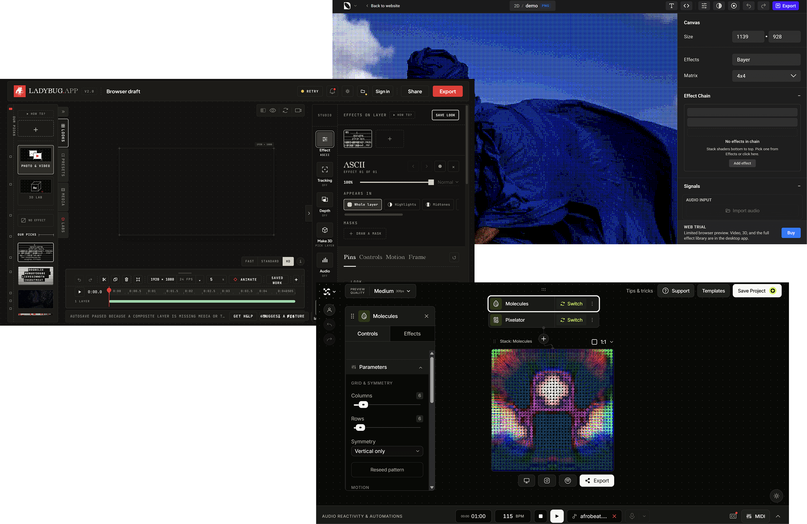Click the camera icon above the Ladybug preview

coord(298,110)
